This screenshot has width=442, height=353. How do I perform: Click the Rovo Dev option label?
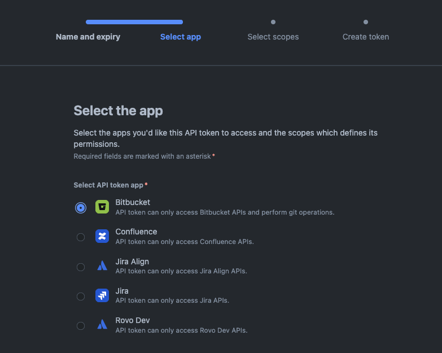pyautogui.click(x=133, y=320)
